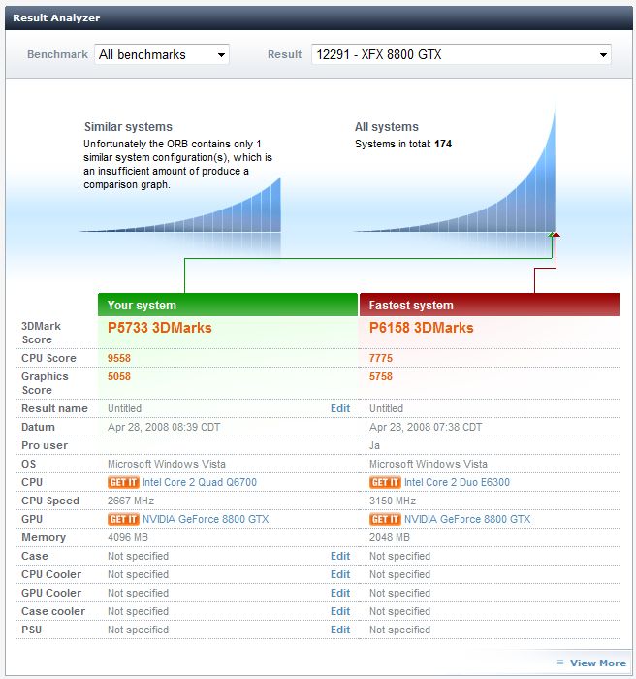Open your system's NVIDIA GeForce 8800 GTX link

(x=206, y=519)
